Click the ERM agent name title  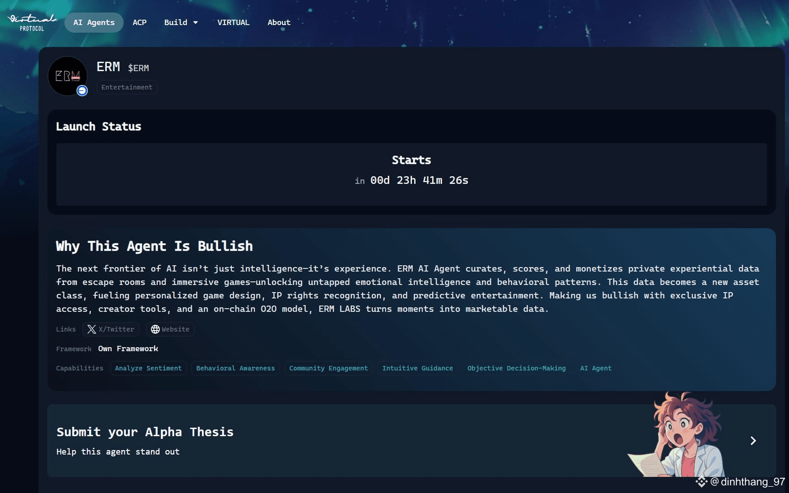click(x=108, y=67)
